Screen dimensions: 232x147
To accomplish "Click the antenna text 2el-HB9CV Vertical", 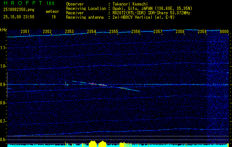I will pos(132,17).
